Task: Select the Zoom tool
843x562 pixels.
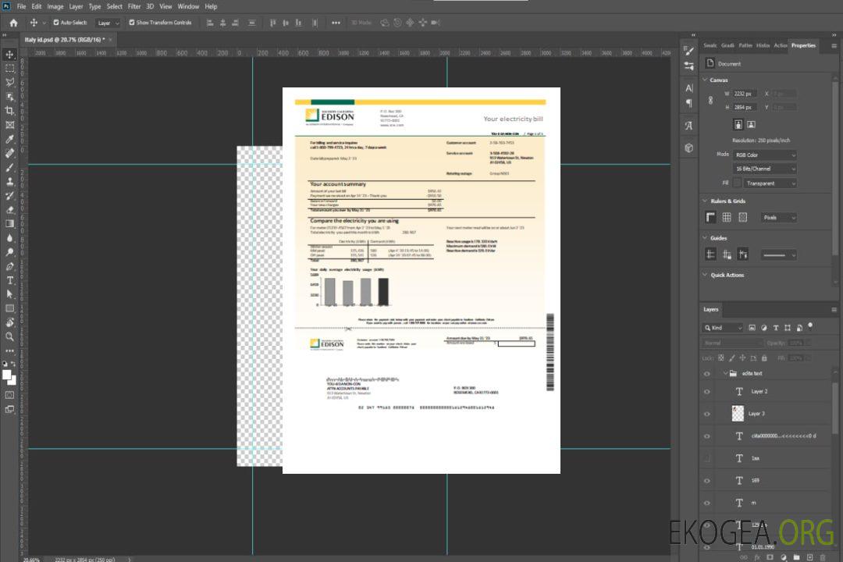Action: coord(9,336)
